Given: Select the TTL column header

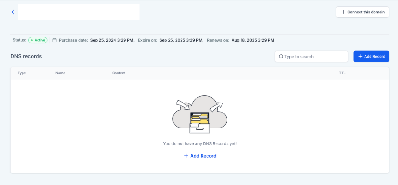Looking at the screenshot, I should pos(342,73).
